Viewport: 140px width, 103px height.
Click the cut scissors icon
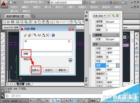pos(35,22)
